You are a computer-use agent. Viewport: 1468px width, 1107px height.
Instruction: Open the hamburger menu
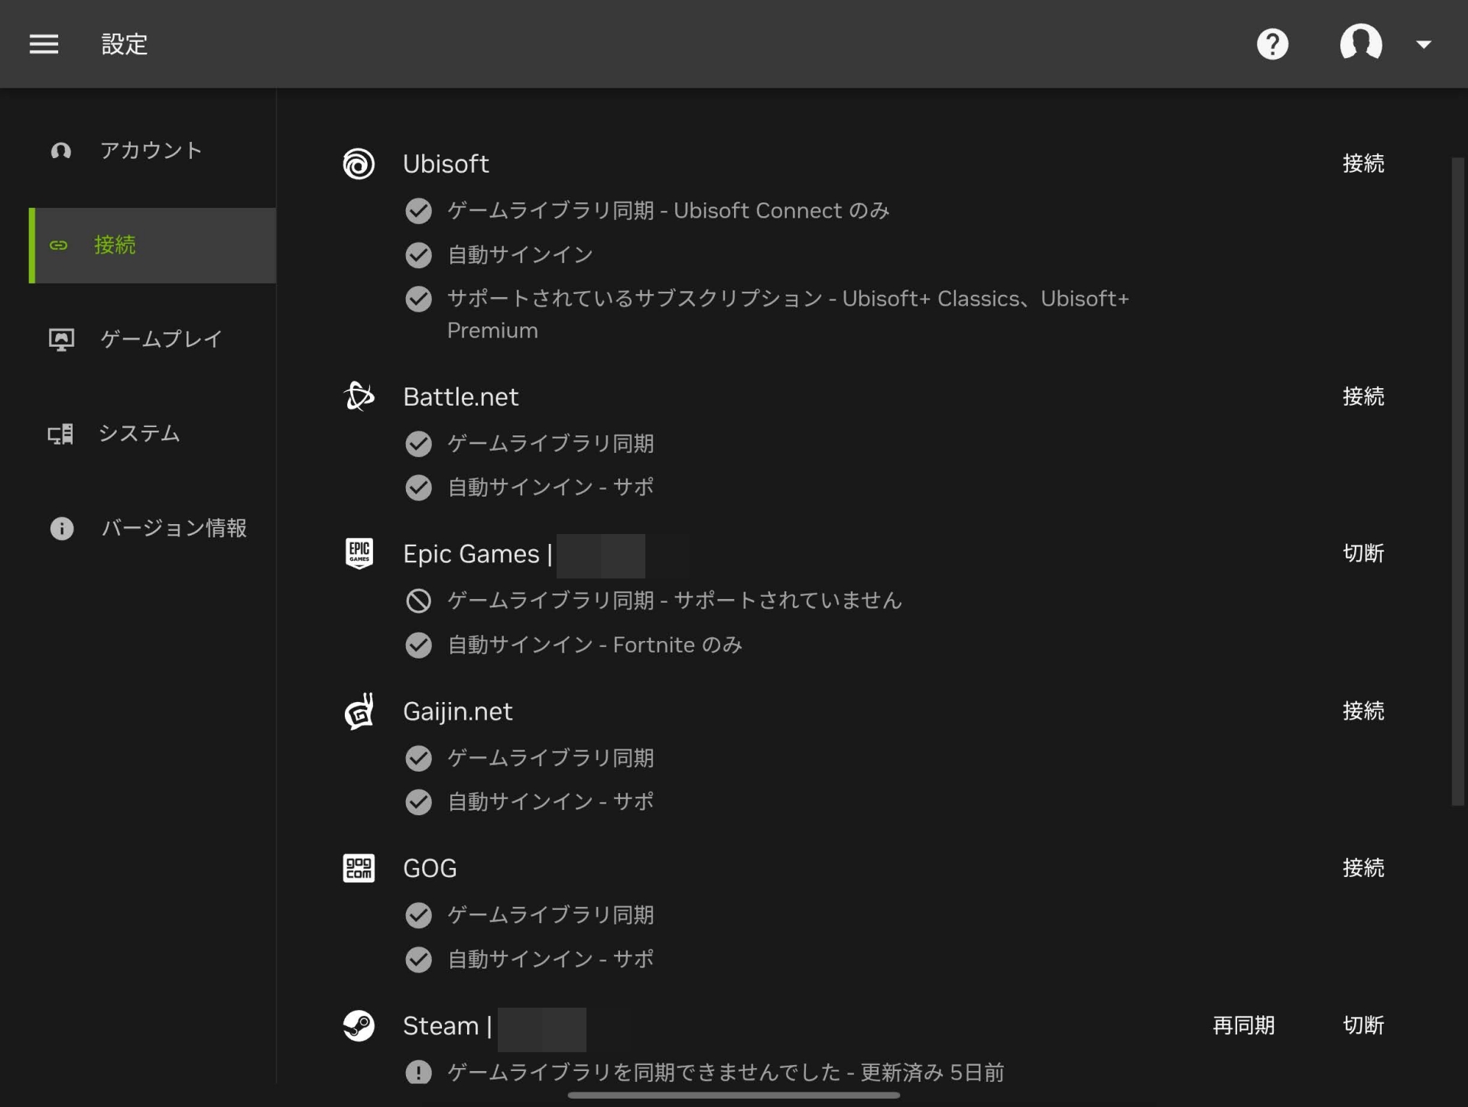point(44,44)
